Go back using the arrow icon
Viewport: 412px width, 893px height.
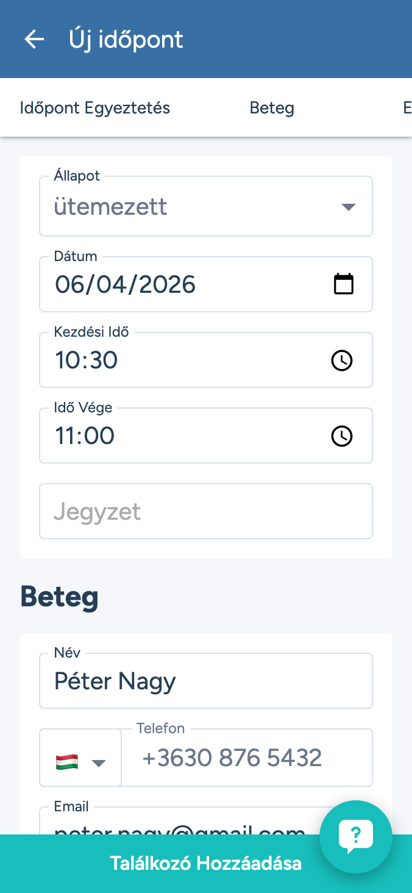point(34,40)
